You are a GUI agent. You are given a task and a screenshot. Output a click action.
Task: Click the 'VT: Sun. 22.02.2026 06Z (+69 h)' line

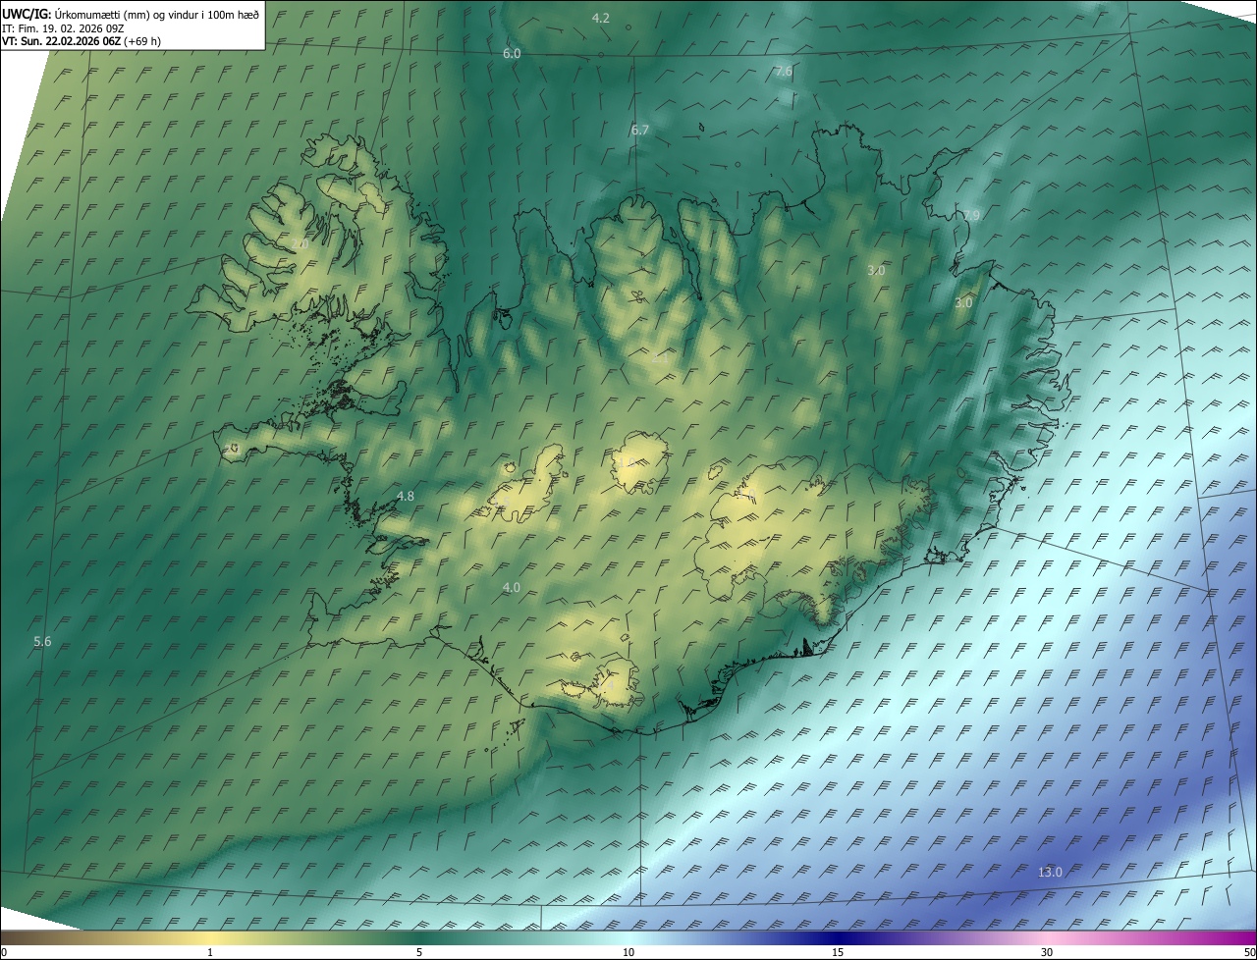[x=82, y=41]
